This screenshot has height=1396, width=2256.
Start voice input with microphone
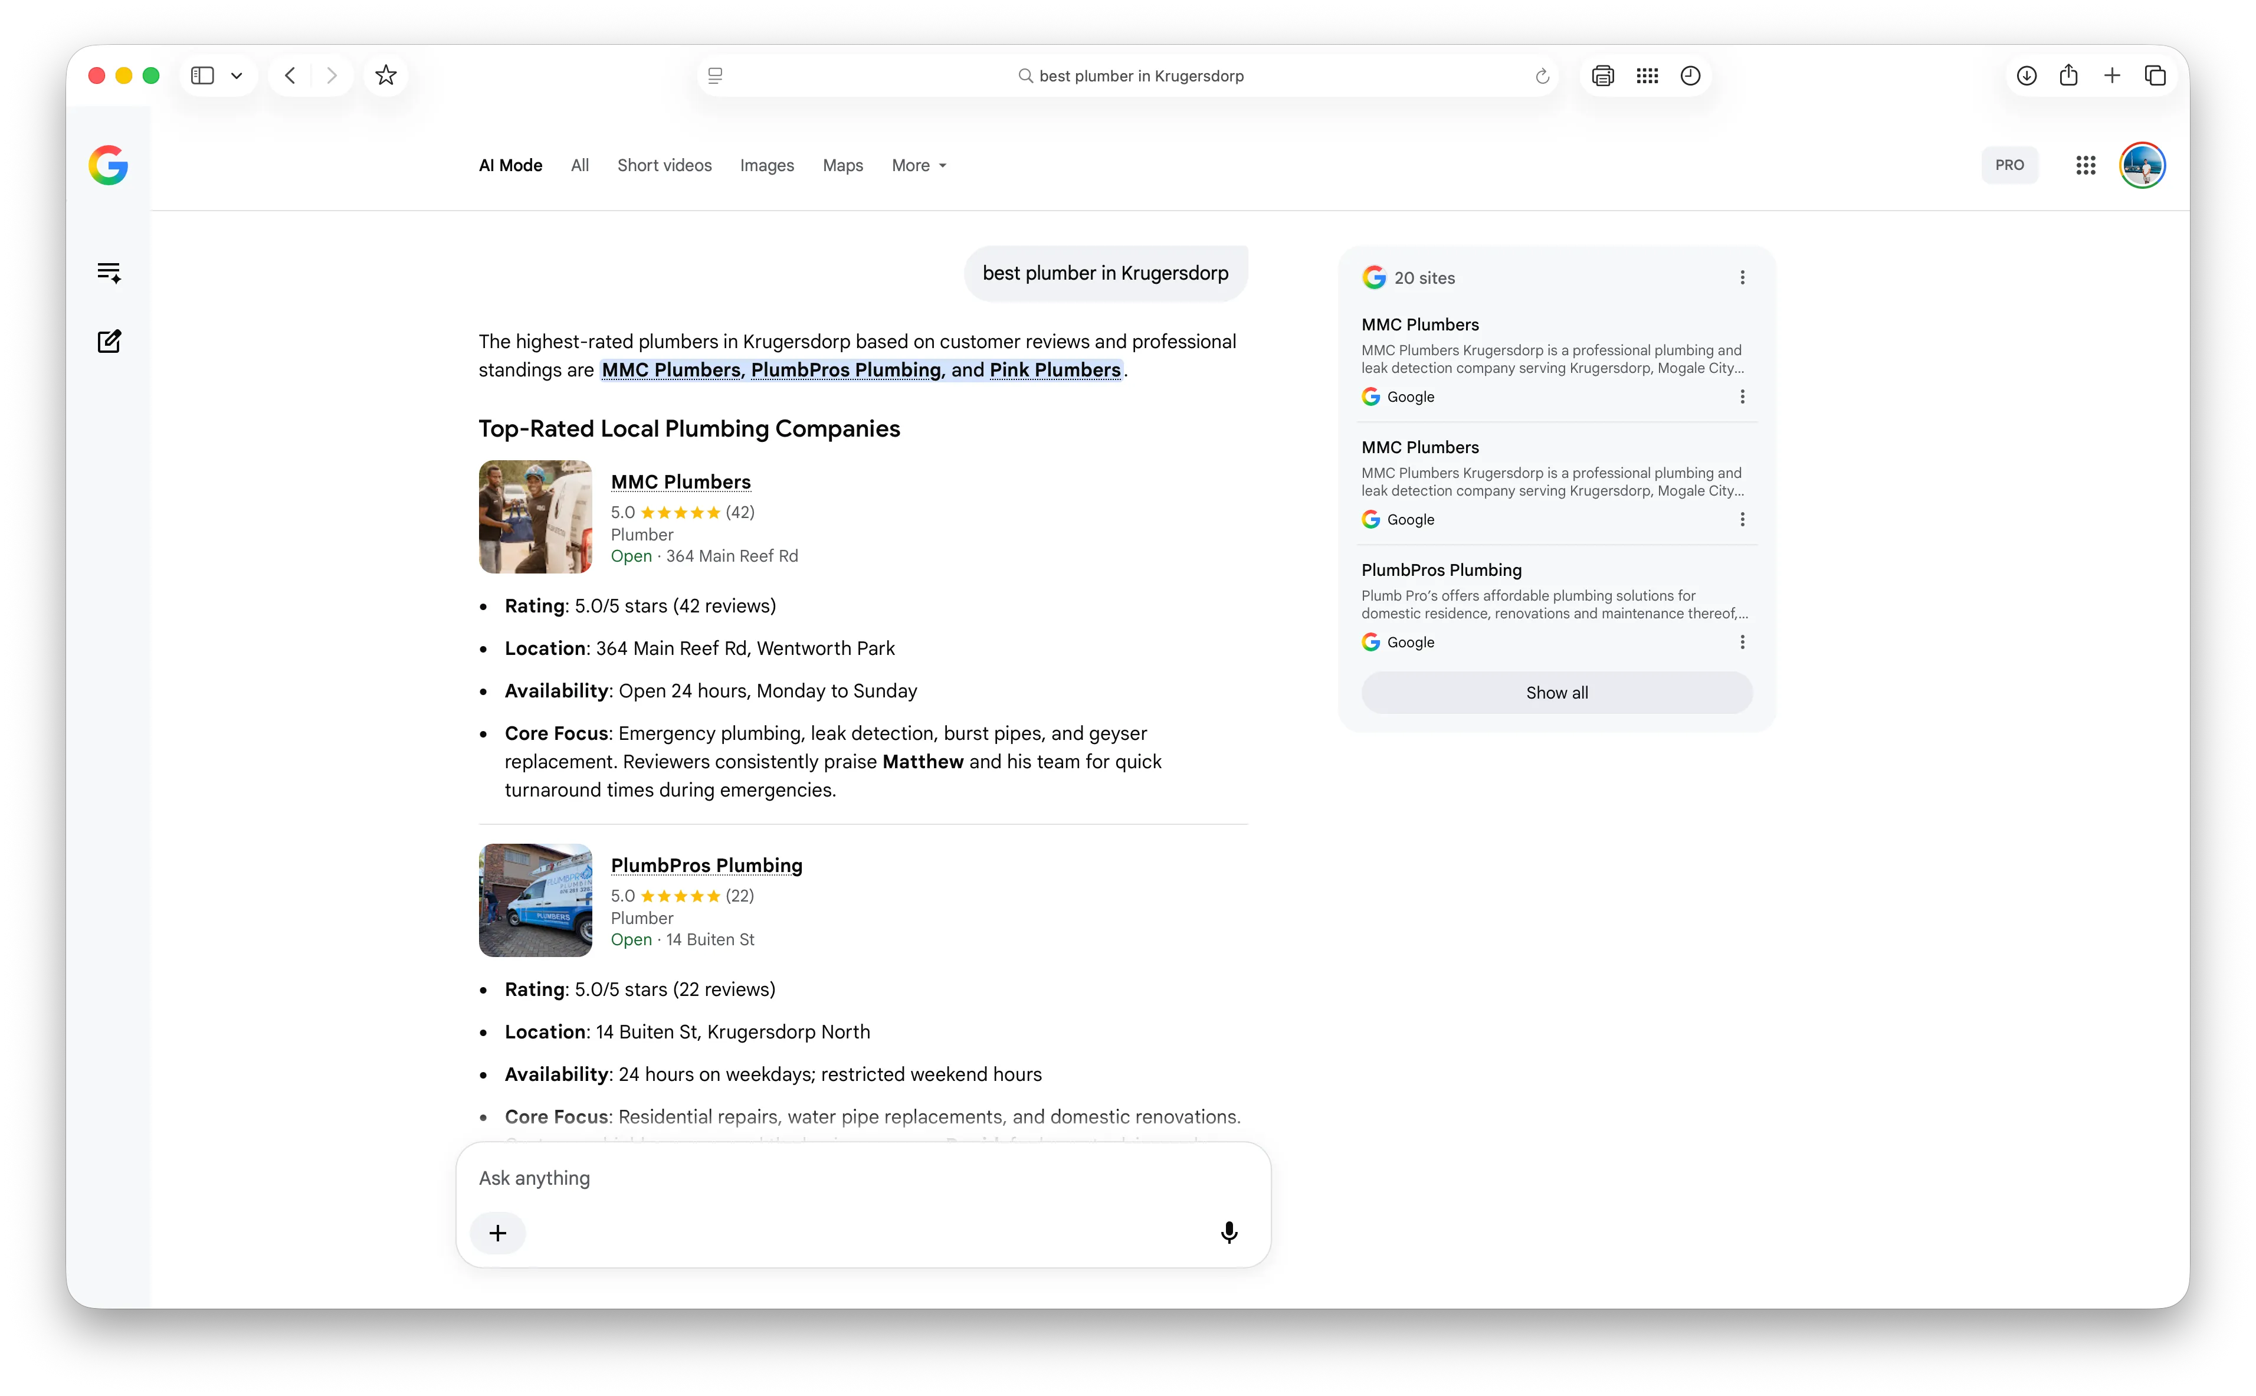tap(1229, 1234)
